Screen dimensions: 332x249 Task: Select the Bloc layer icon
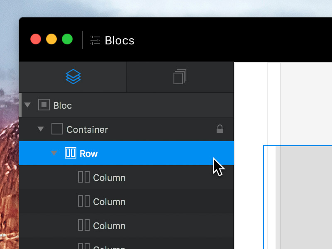(44, 105)
